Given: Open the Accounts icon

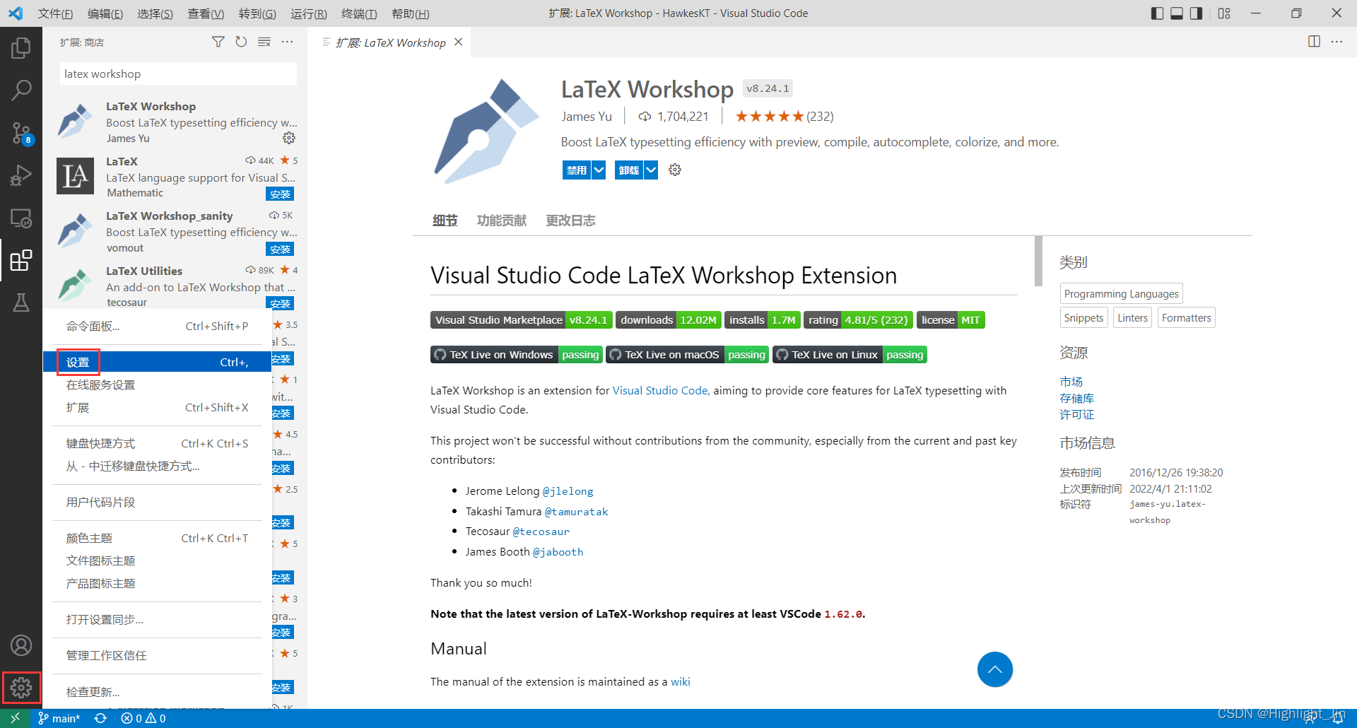Looking at the screenshot, I should [x=21, y=645].
